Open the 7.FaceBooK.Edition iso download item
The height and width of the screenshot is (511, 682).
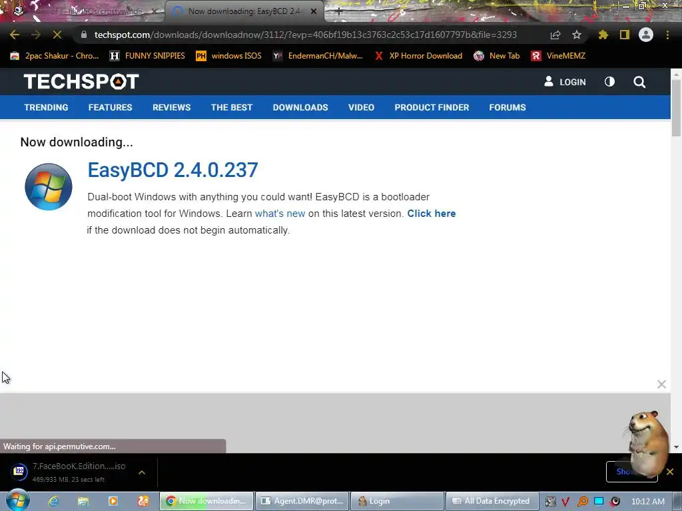[x=69, y=472]
